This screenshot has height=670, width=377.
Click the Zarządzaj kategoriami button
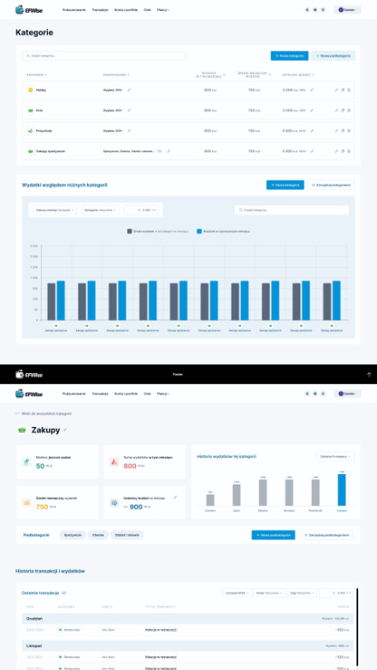(x=331, y=185)
